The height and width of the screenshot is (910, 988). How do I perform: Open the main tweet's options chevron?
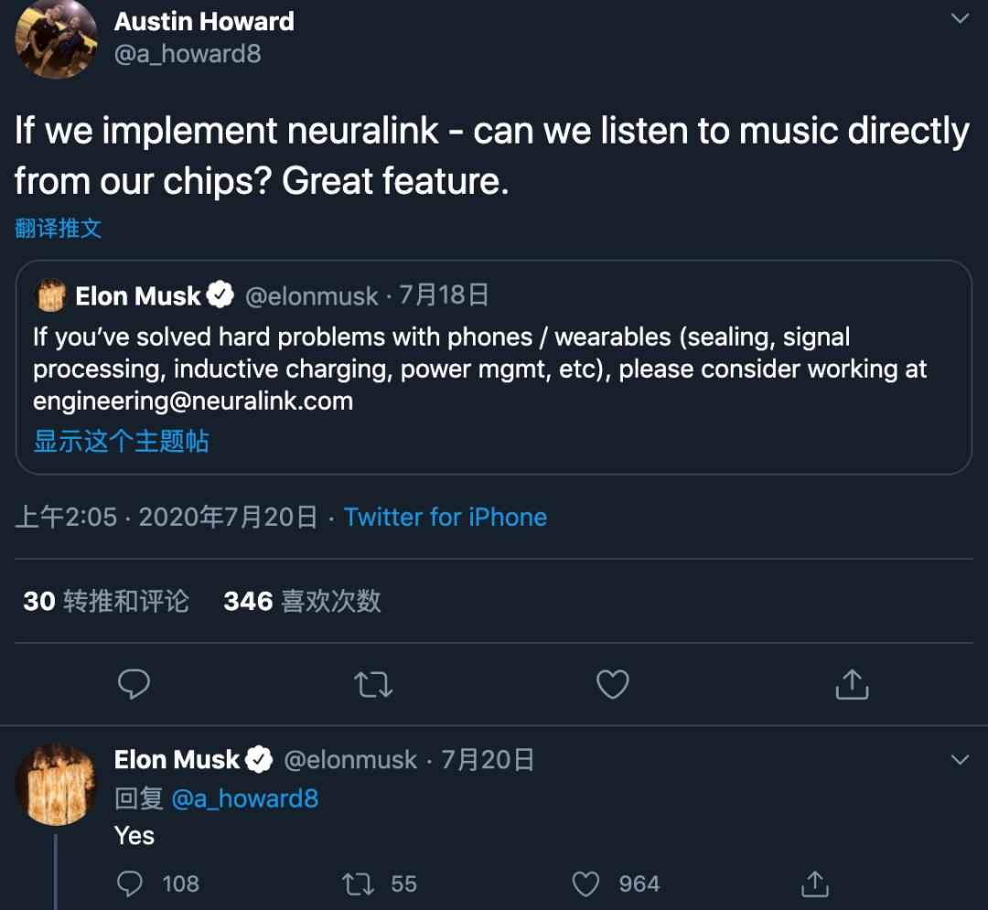pos(960,19)
